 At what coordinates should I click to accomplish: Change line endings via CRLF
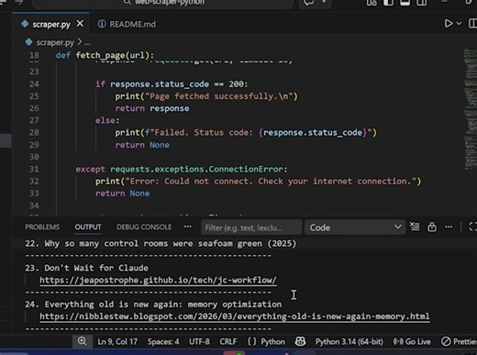[x=228, y=341]
